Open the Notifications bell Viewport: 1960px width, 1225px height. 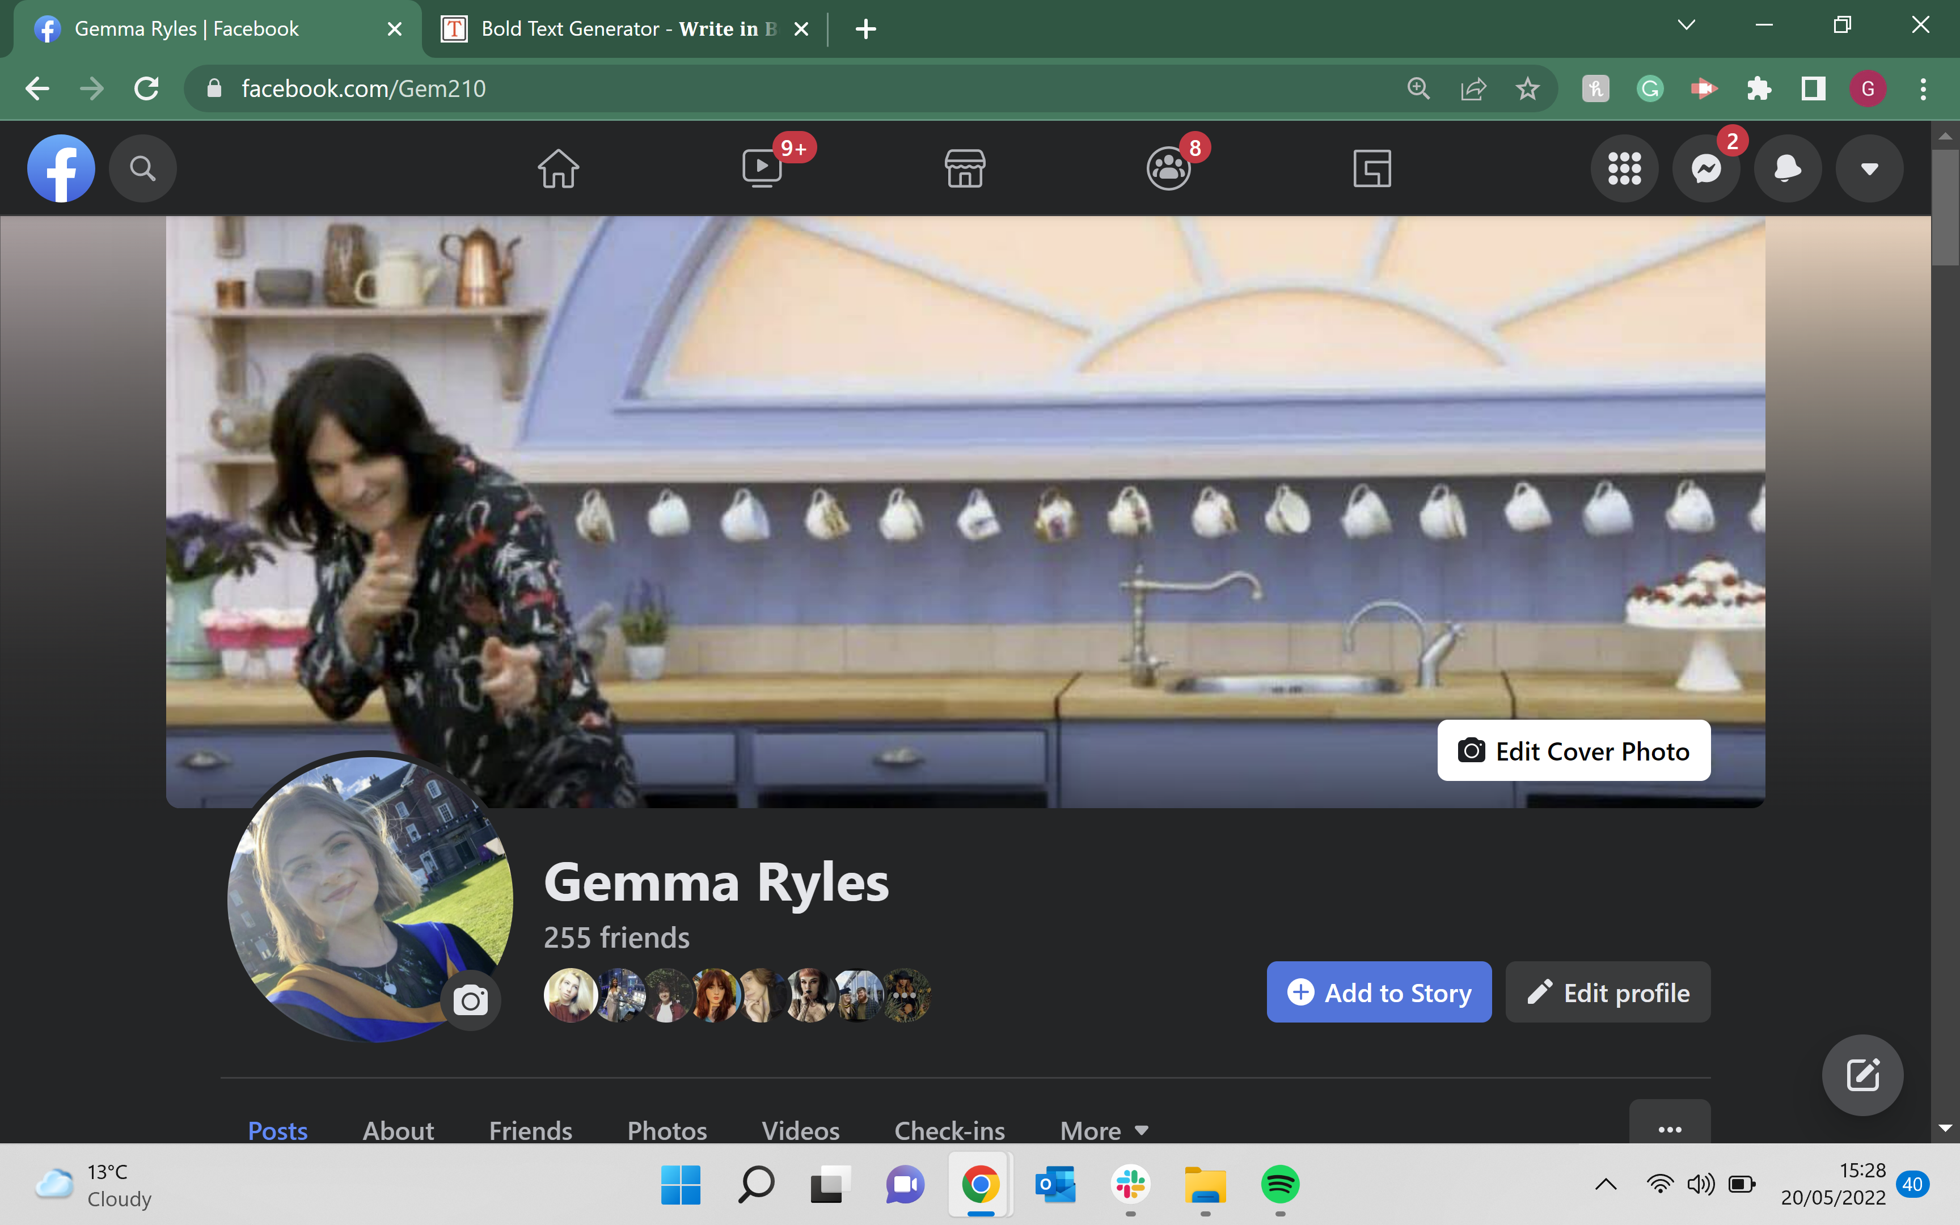1788,168
